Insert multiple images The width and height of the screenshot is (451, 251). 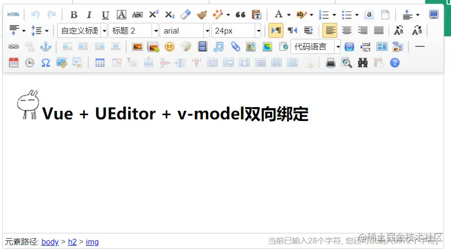(153, 47)
